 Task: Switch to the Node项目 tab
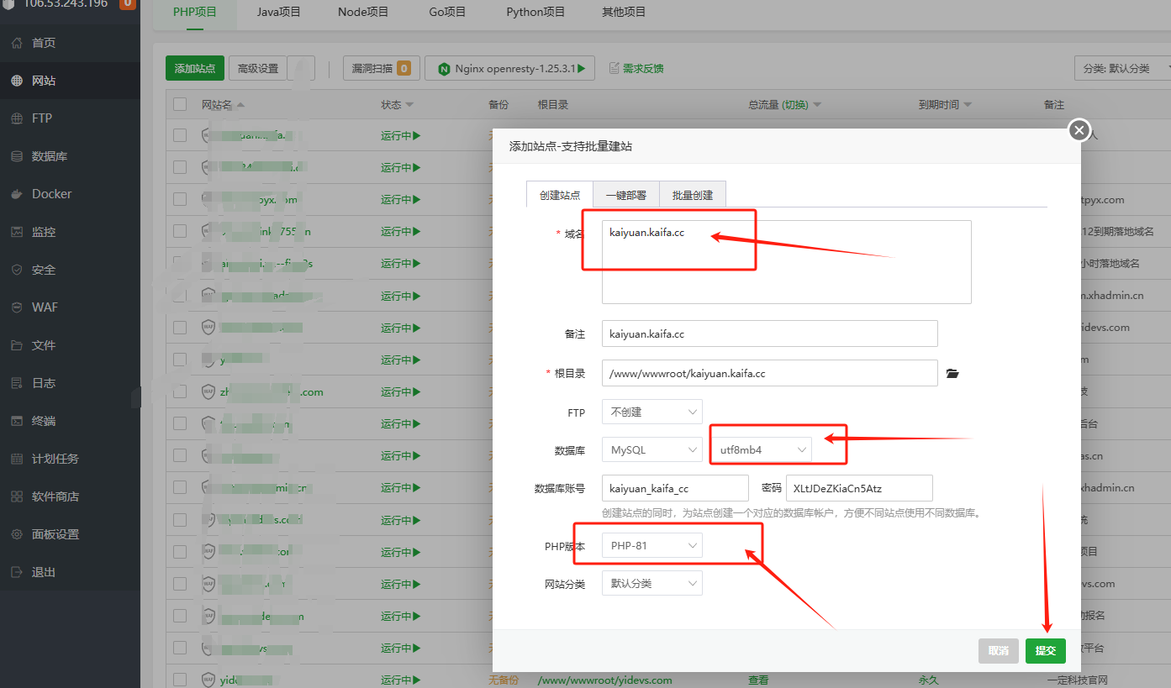pos(363,12)
